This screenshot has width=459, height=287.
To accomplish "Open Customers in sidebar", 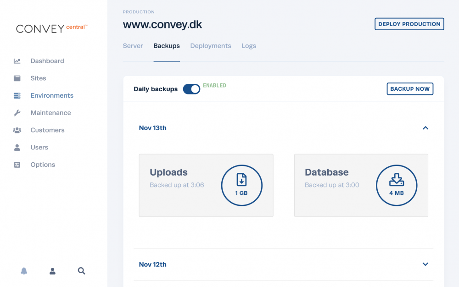I will pos(47,130).
